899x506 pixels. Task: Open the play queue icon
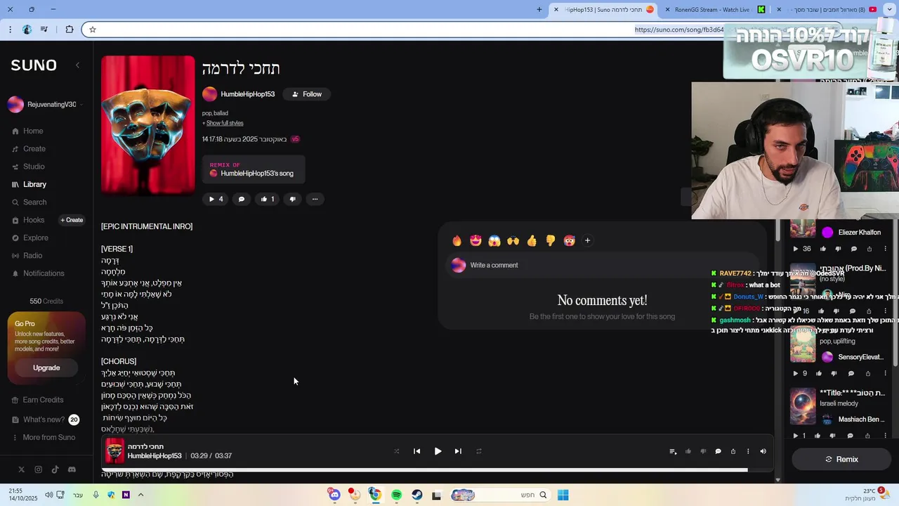(673, 451)
